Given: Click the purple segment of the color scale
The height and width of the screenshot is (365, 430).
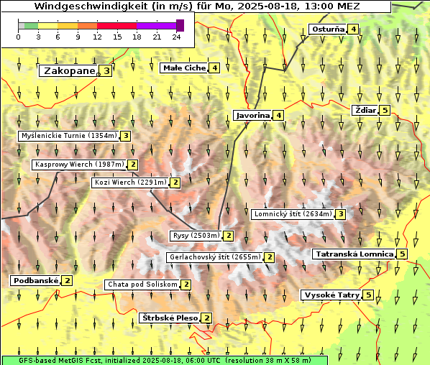Looking at the screenshot, I should click(x=156, y=26).
